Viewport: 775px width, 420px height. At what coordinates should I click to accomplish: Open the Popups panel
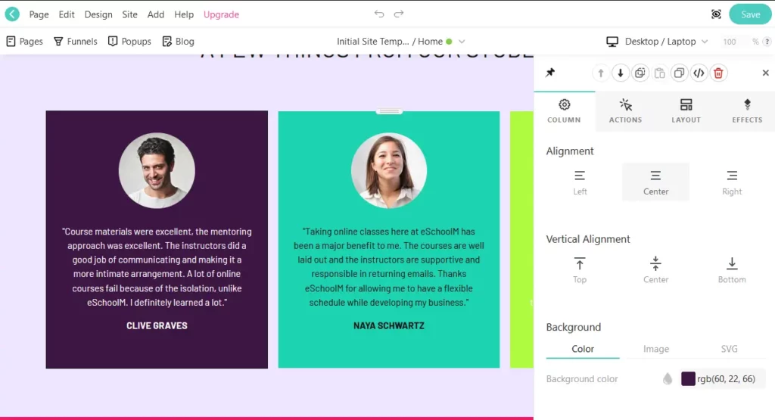[x=129, y=42]
